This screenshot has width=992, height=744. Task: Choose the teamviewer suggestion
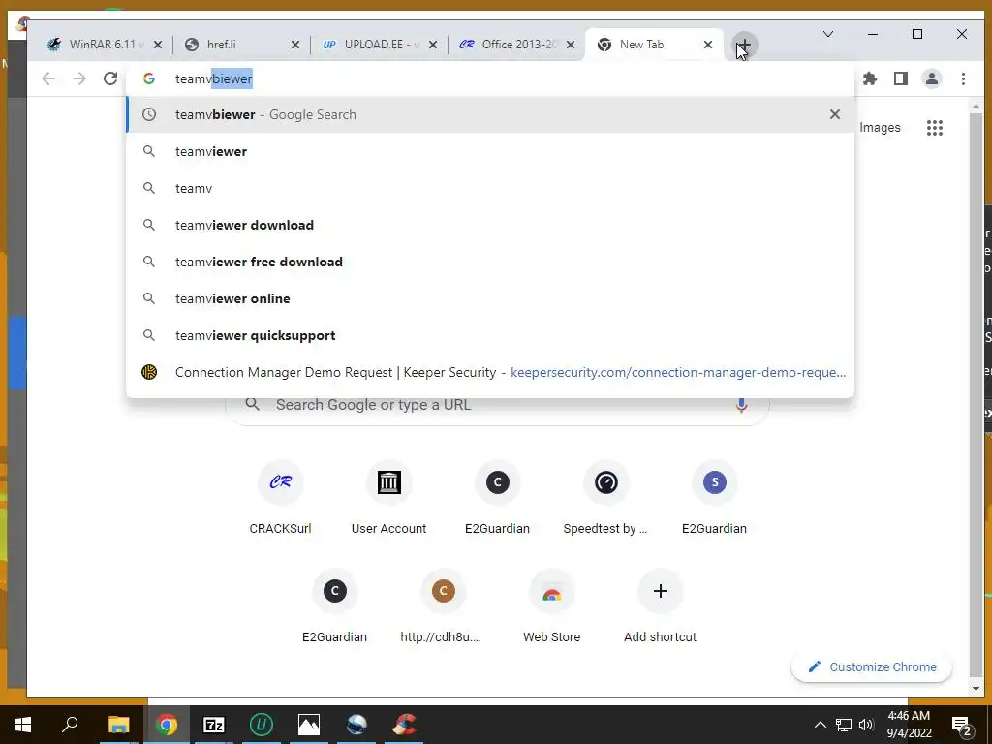point(490,151)
